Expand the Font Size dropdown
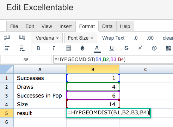 [x=81, y=38]
